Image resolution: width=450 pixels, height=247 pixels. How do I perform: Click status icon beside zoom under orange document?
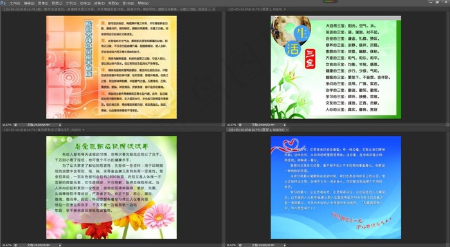click(15, 125)
